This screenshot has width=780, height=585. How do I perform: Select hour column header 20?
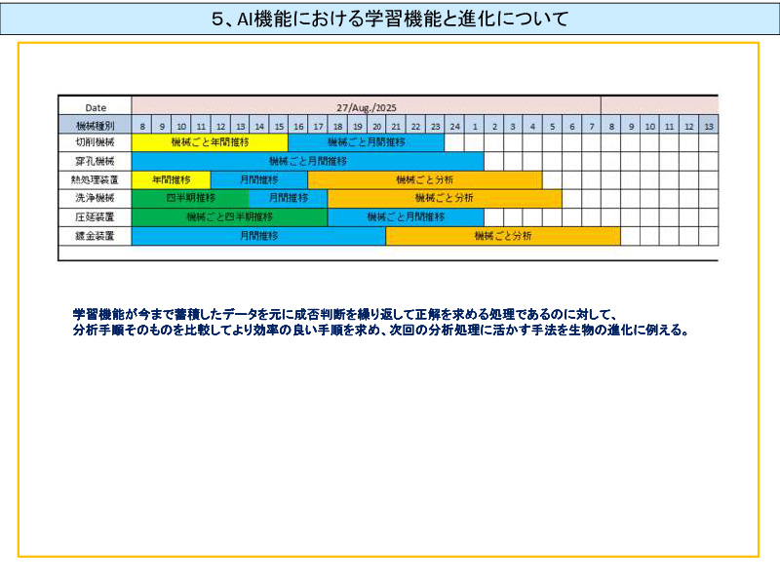pyautogui.click(x=376, y=127)
